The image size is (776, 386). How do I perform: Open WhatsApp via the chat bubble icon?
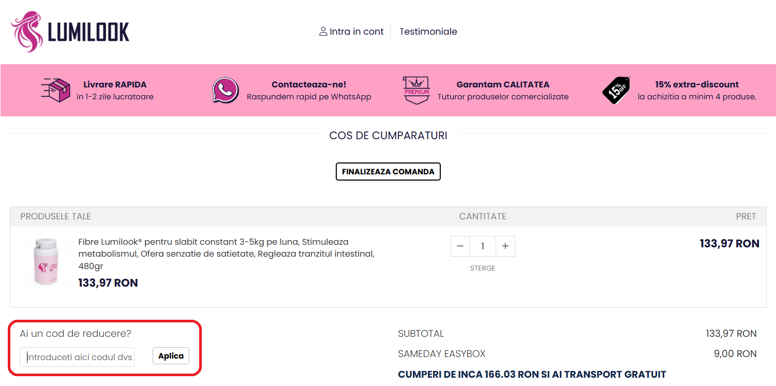(225, 90)
